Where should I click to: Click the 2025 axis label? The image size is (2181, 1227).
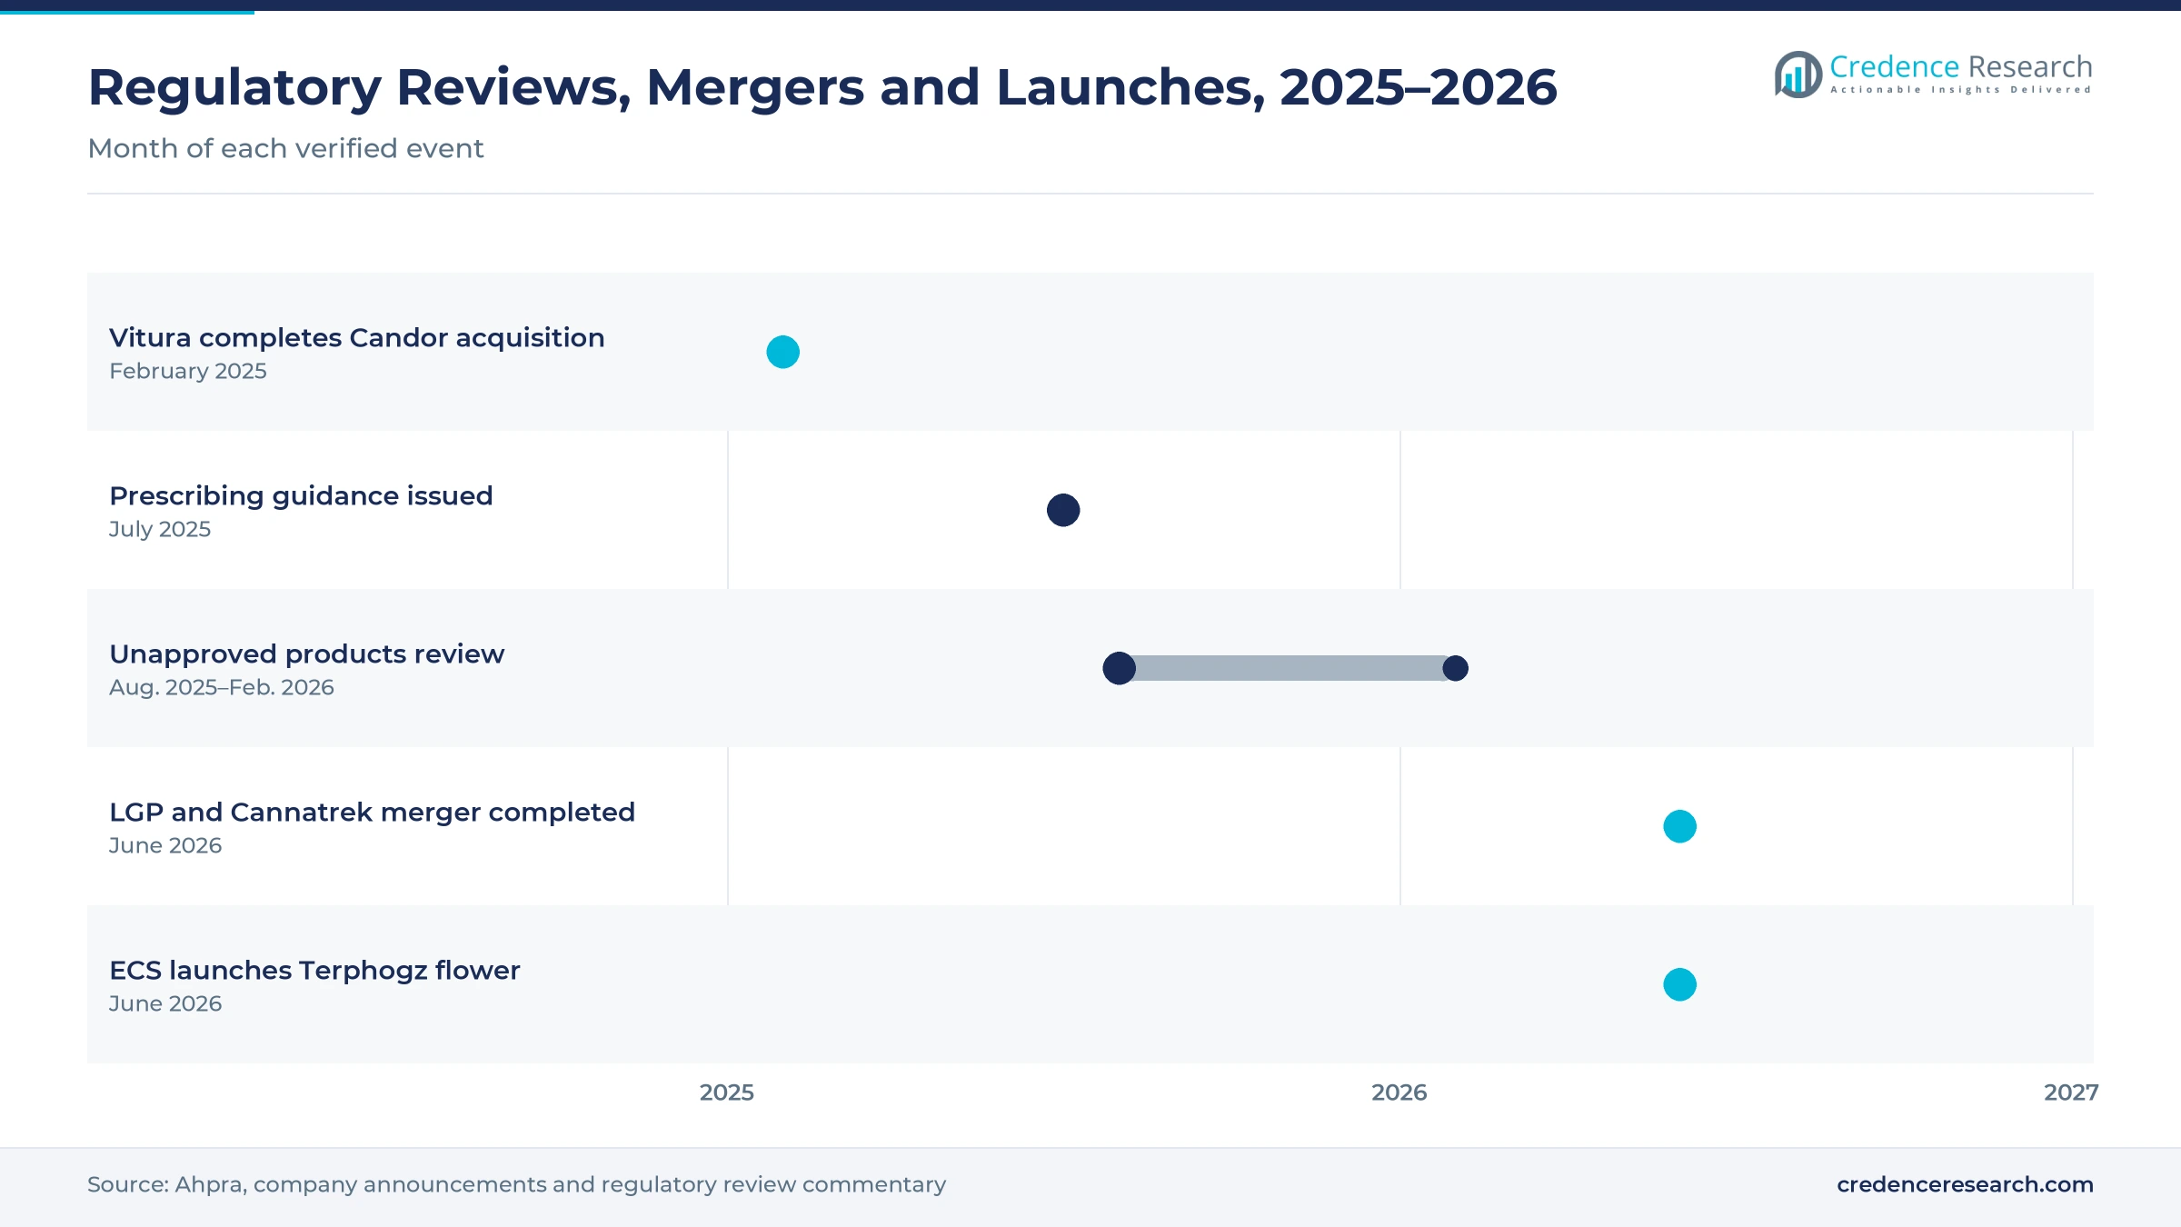click(727, 1092)
